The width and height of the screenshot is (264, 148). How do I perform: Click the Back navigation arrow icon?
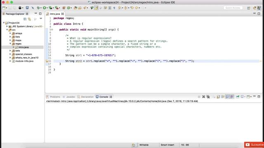pos(137,8)
